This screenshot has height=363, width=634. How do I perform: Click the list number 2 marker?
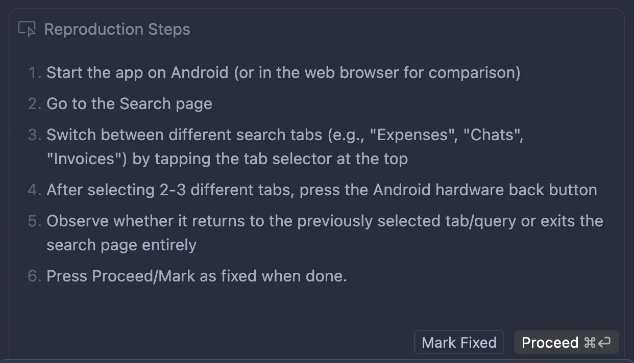34,103
